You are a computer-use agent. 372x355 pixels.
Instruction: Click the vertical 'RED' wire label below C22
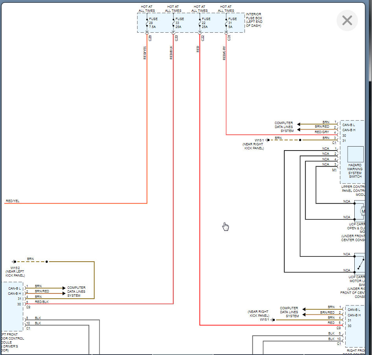[198, 49]
